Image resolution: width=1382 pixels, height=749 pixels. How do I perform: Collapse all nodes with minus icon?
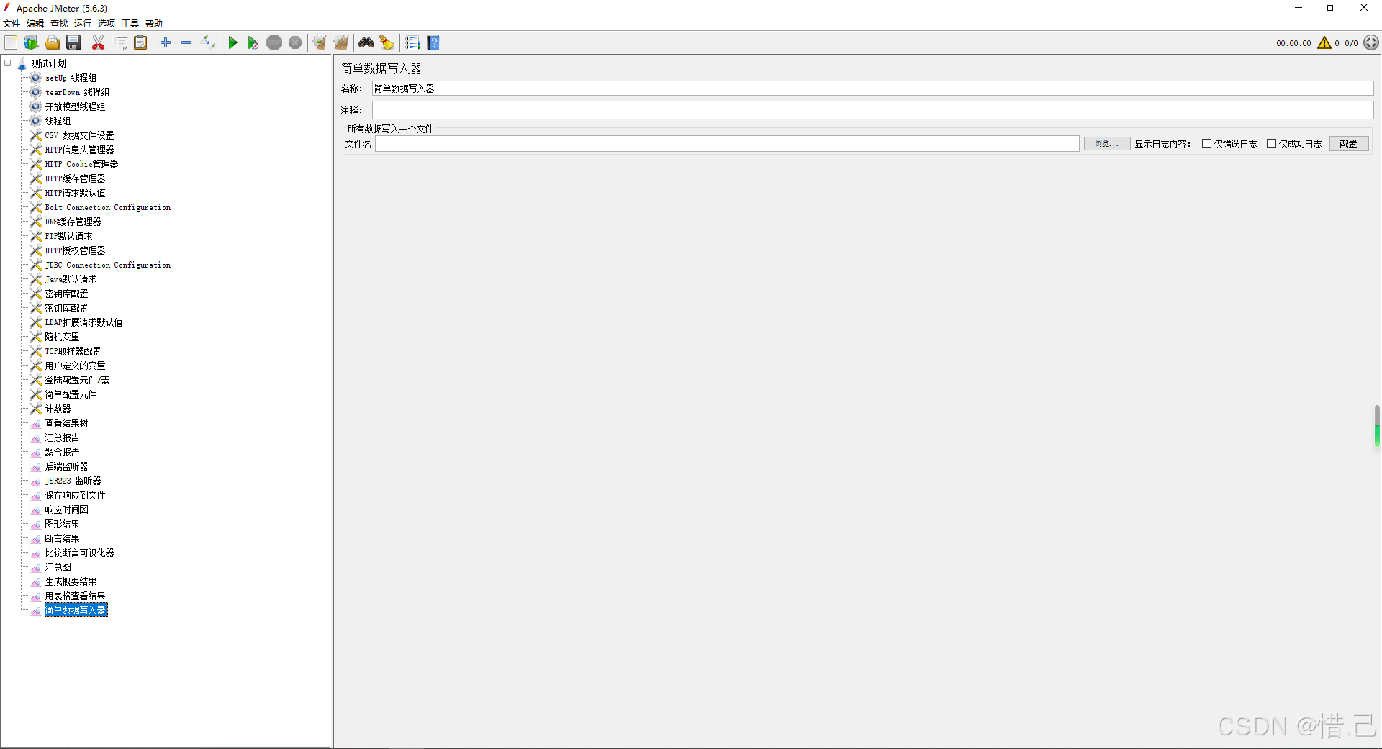(186, 43)
